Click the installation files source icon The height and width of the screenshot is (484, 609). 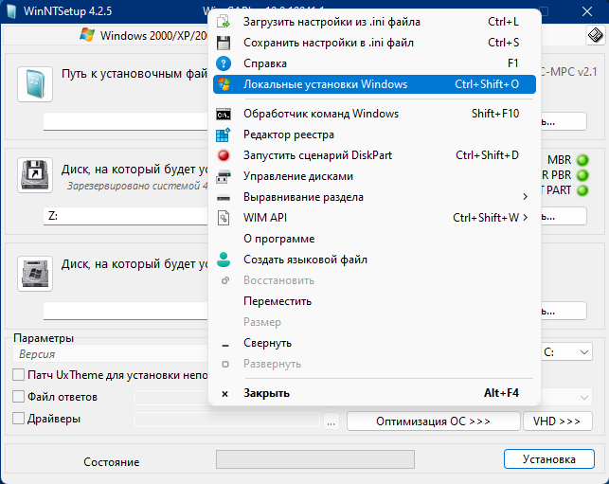(x=35, y=84)
